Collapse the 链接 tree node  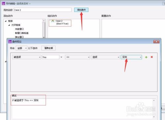6,21
